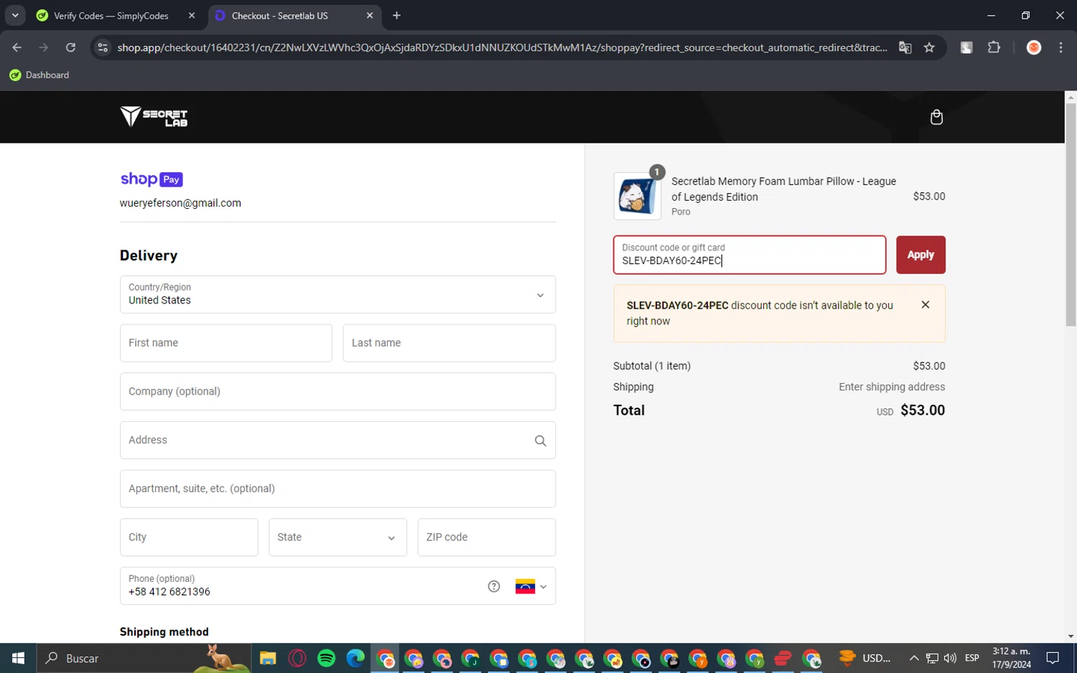Image resolution: width=1077 pixels, height=673 pixels.
Task: Open the Country/Region dropdown
Action: point(337,295)
